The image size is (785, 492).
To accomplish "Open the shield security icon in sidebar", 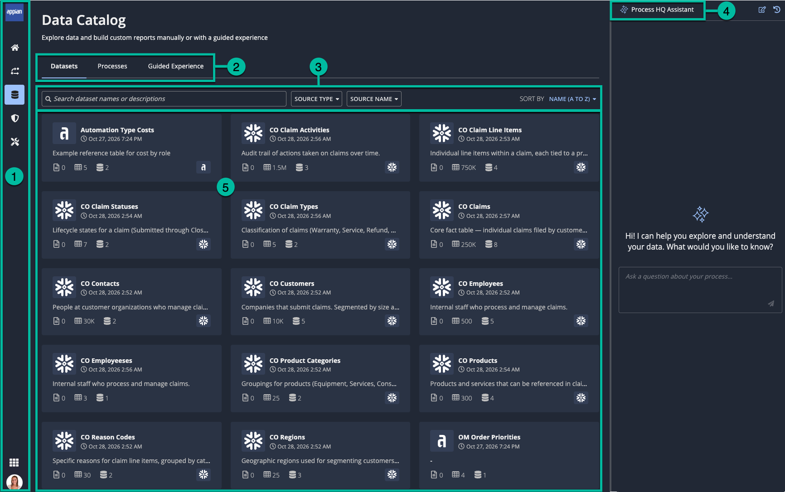I will tap(15, 118).
